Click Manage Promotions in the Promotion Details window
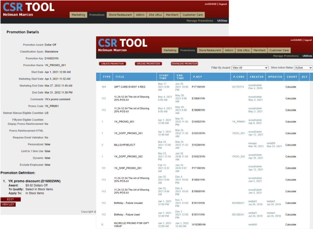The image size is (313, 229). point(199,21)
